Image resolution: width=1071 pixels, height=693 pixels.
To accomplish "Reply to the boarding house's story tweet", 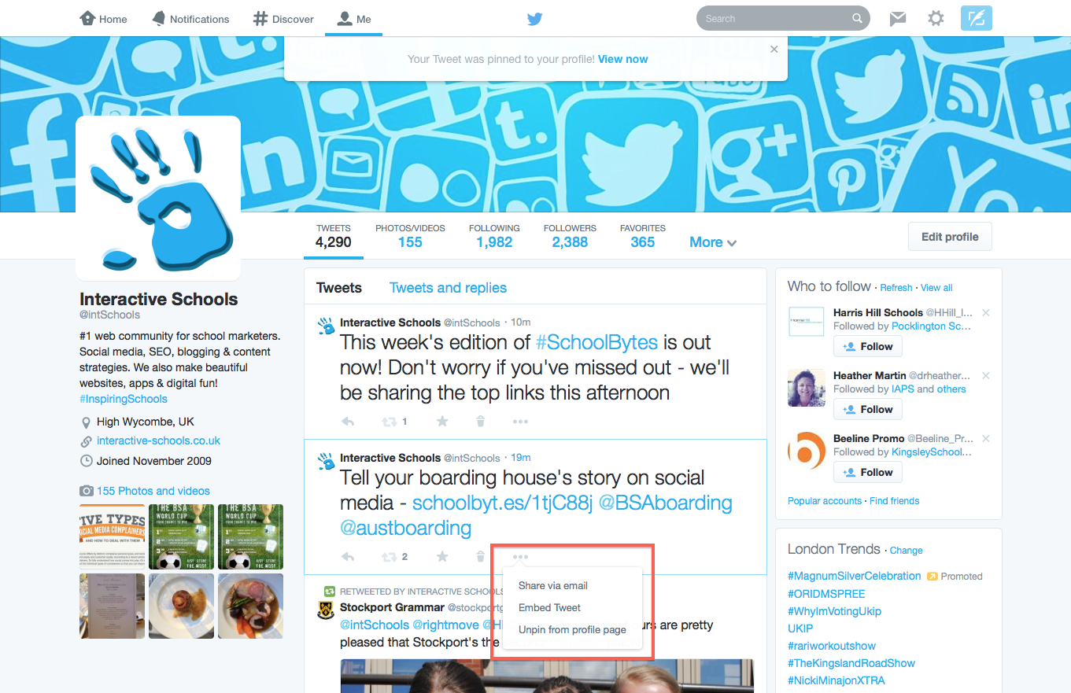I will [348, 557].
